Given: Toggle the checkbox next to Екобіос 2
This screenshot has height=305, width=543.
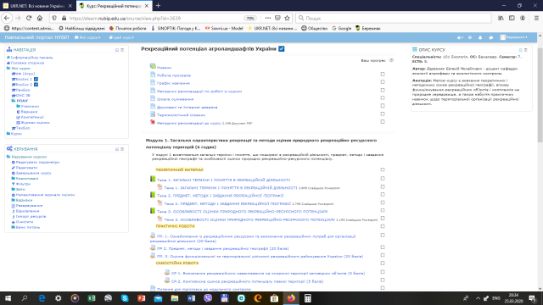Looking at the screenshot, I should 36,85.
